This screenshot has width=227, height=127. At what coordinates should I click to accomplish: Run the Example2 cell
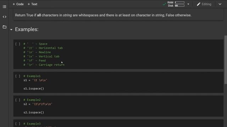tap(18, 100)
